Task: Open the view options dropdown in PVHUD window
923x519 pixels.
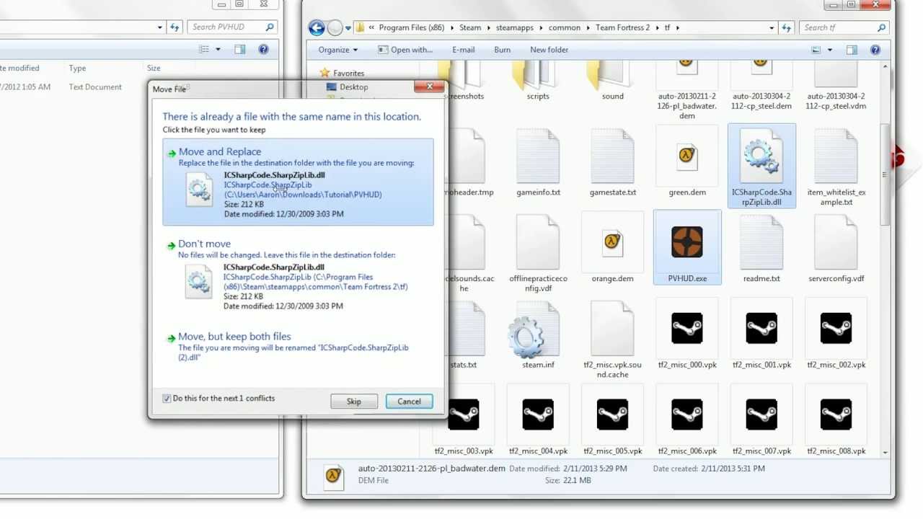Action: (x=217, y=49)
